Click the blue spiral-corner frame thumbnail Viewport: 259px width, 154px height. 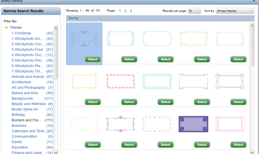pos(230,81)
